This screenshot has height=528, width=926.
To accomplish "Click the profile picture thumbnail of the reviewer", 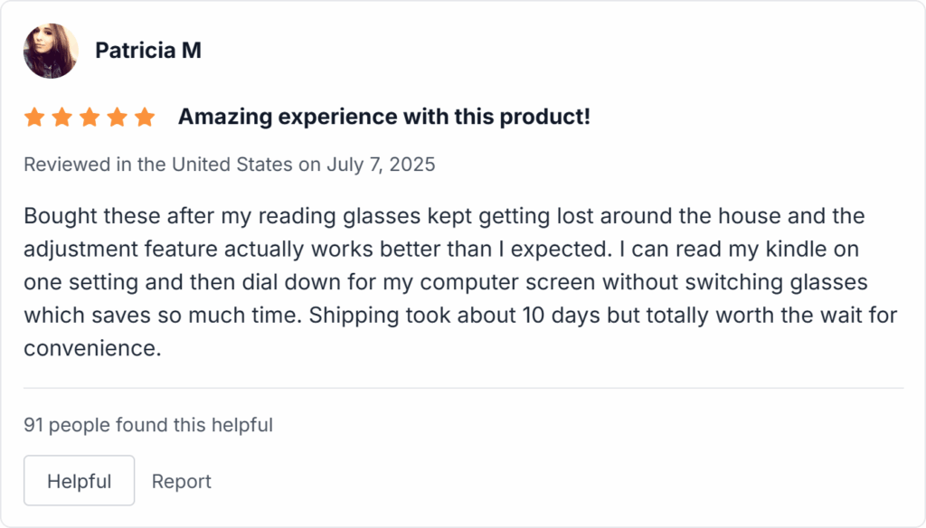I will tap(50, 51).
